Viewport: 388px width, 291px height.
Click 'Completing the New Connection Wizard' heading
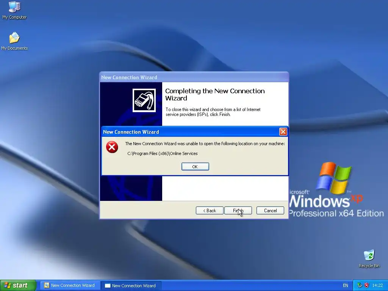(x=215, y=94)
